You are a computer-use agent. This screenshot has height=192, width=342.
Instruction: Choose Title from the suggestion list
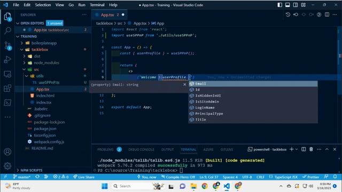[253, 119]
